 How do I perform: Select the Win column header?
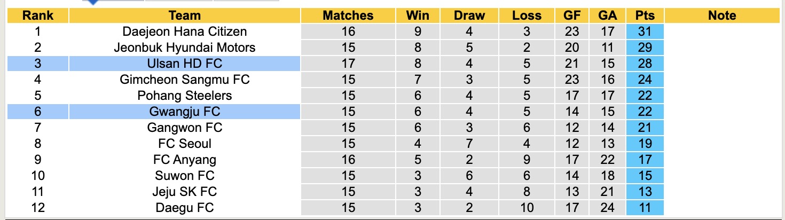[x=418, y=15]
